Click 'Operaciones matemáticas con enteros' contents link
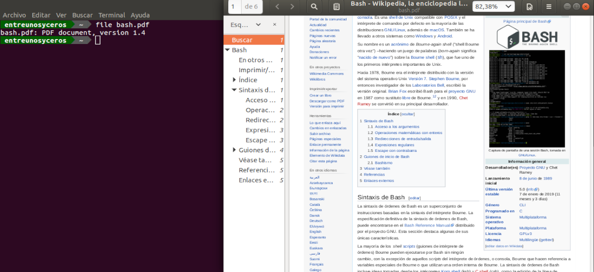 (x=408, y=133)
